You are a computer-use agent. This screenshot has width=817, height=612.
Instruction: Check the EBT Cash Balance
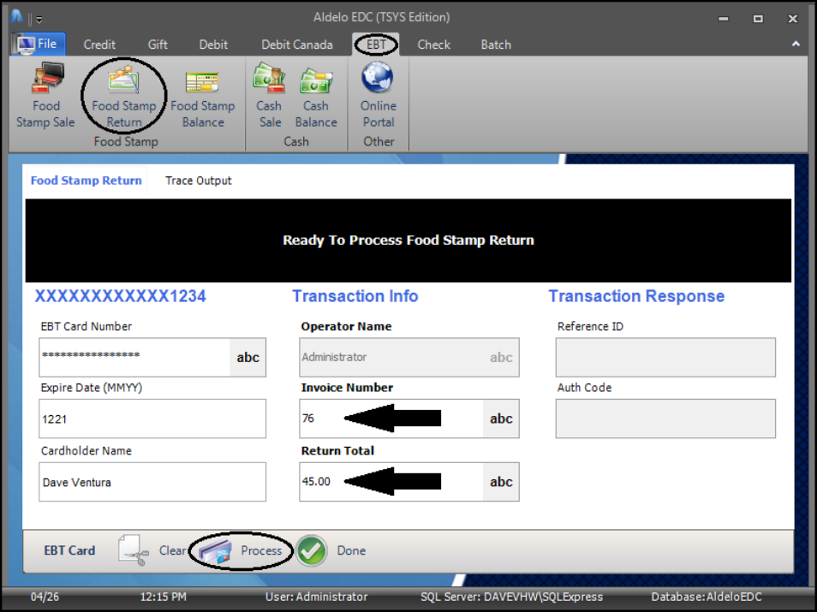coord(316,97)
